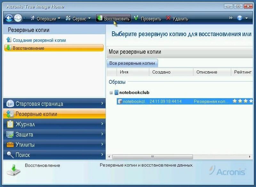Select Восстановление in the sidebar
This screenshot has height=187, width=256.
[54, 48]
